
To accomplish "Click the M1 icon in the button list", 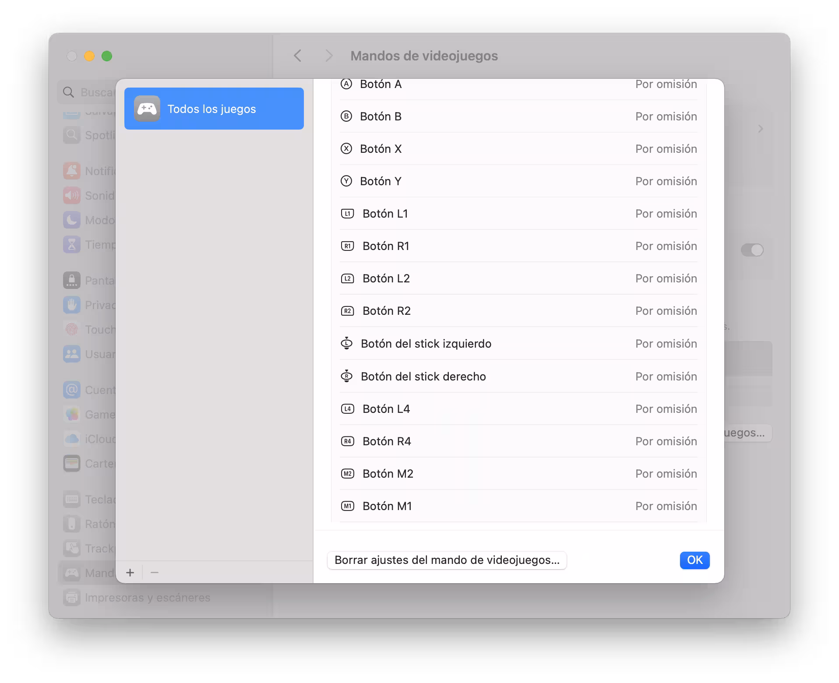I will coord(347,506).
